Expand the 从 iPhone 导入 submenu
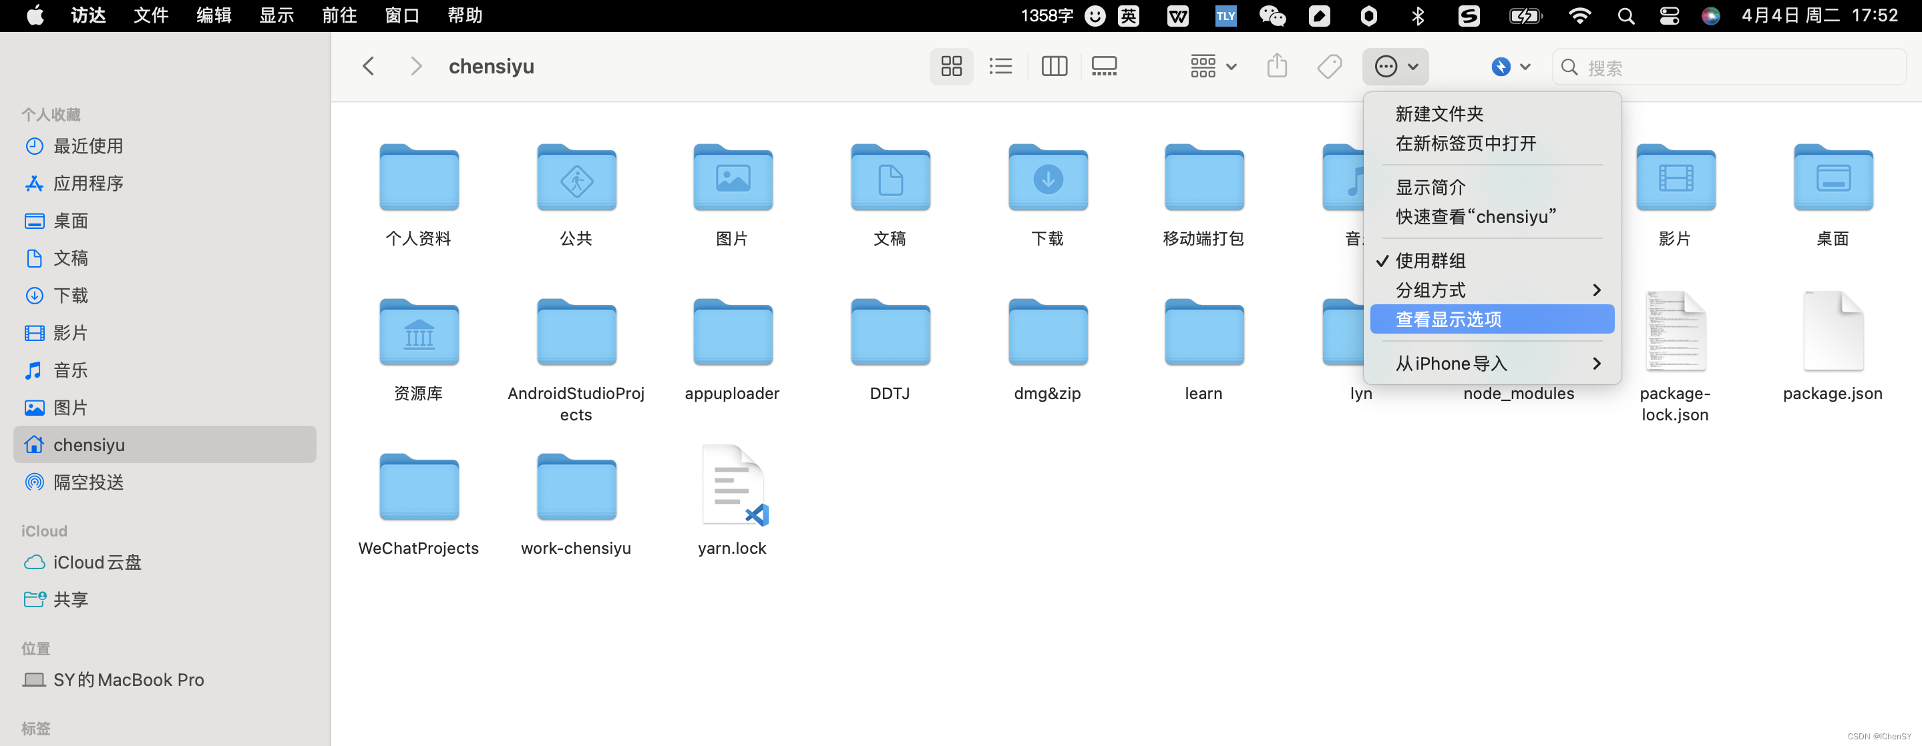The image size is (1922, 746). coord(1492,364)
